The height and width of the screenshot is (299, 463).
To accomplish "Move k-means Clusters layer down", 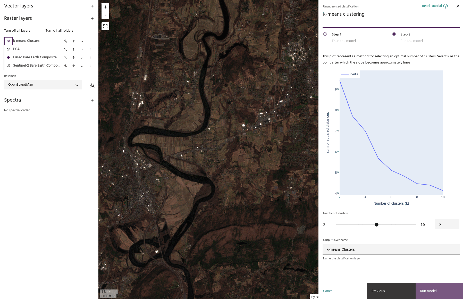I will 82,41.
